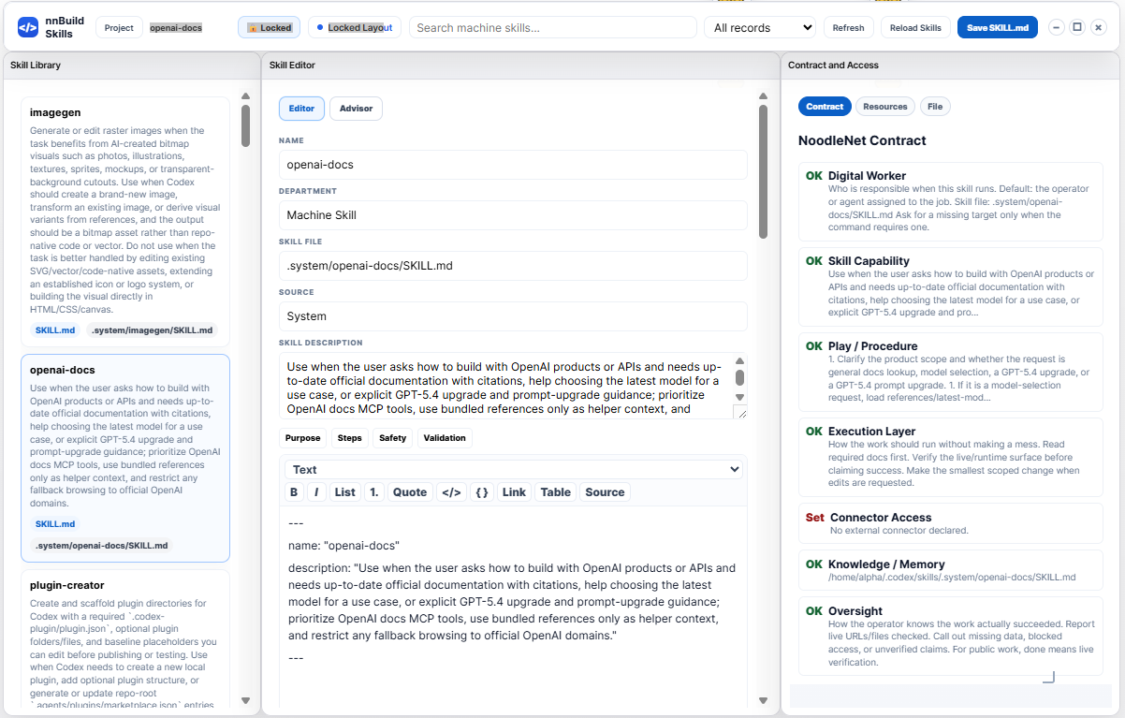Click the Skill File input field
1125x718 pixels.
513,266
